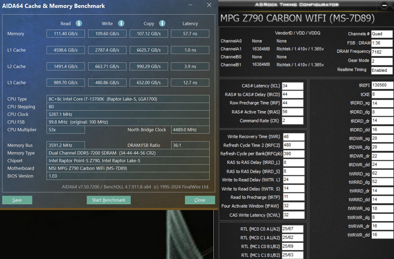Click the RTL (MC0 C0 A1/A2) field
Image resolution: width=394 pixels, height=259 pixels.
(293, 229)
